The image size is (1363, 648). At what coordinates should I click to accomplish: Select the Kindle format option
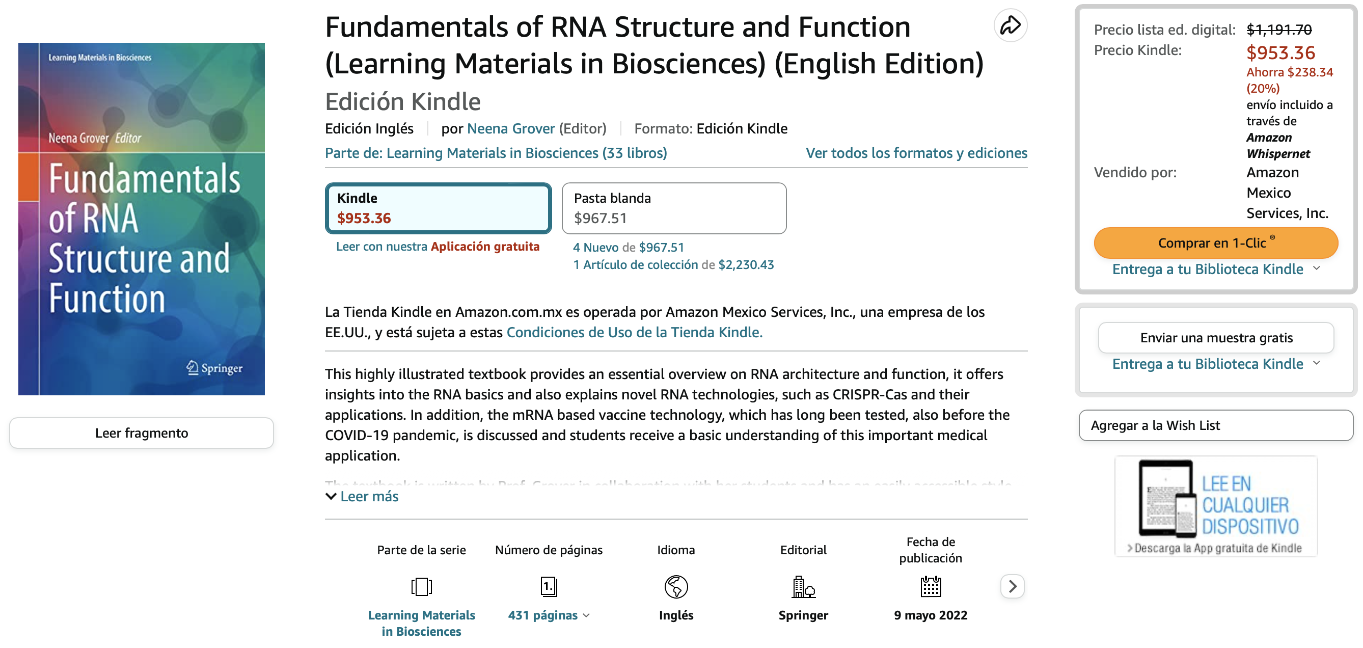click(x=438, y=208)
